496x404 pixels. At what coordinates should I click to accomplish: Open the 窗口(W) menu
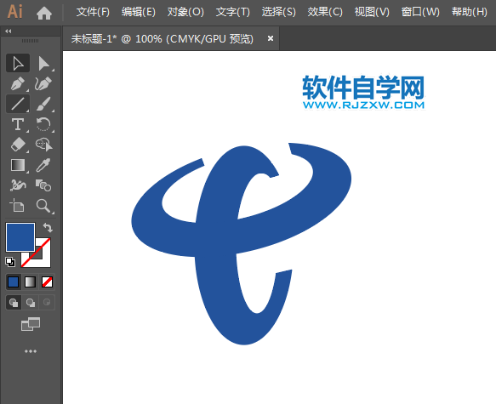420,12
